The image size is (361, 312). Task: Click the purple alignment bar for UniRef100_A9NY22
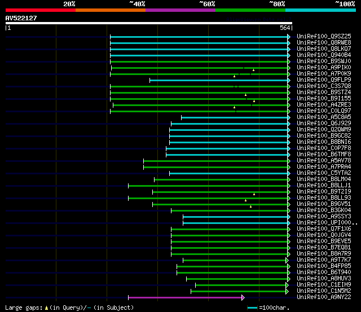[x=185, y=298]
